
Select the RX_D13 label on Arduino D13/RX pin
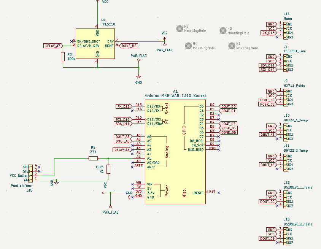click(124, 106)
